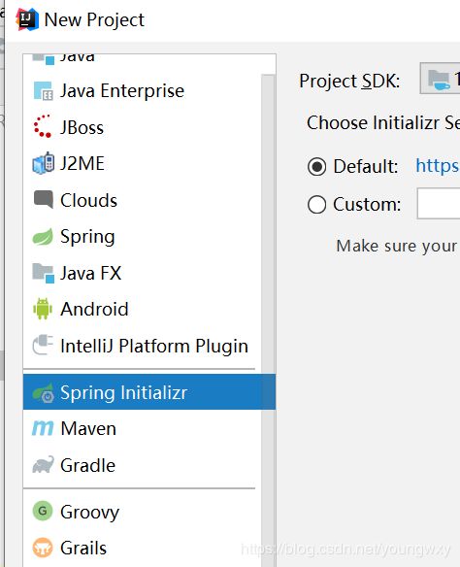Click the project list vertical scrollbar
This screenshot has height=567, width=460.
pyautogui.click(x=268, y=320)
